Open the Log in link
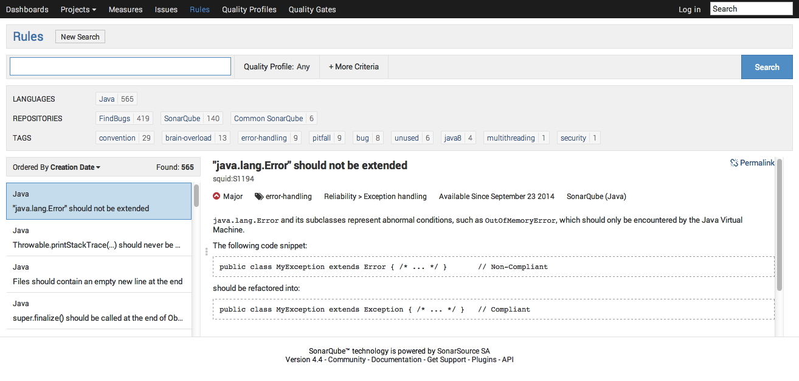799x381 pixels. pyautogui.click(x=690, y=9)
